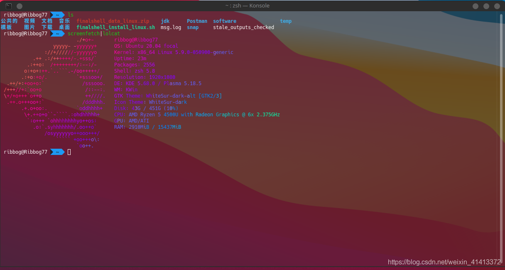The height and width of the screenshot is (270, 505).
Task: Select 'finalshell_data_linux.zip' in the listing
Action: [x=113, y=21]
